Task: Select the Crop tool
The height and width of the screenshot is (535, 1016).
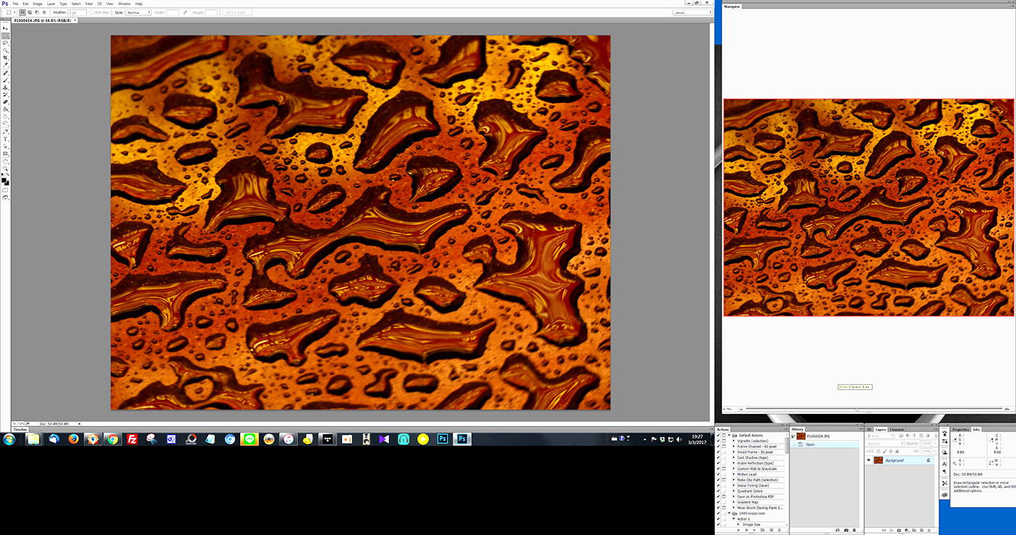Action: (5, 57)
